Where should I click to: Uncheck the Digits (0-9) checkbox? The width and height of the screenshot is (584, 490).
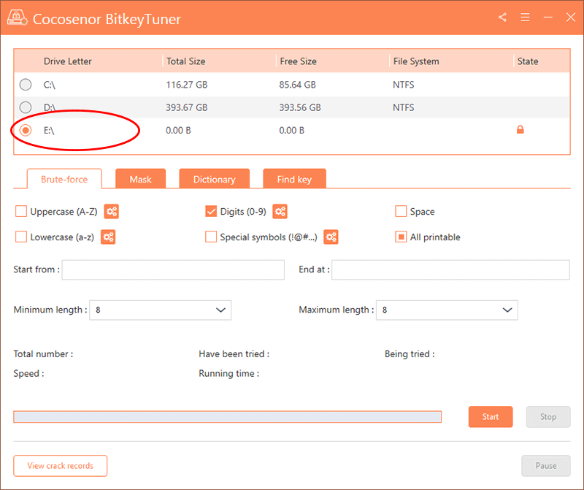[211, 211]
